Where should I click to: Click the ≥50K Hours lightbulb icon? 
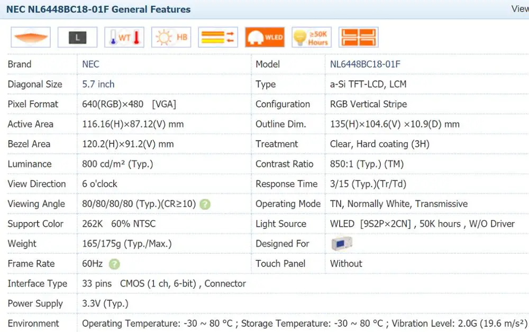tap(312, 37)
